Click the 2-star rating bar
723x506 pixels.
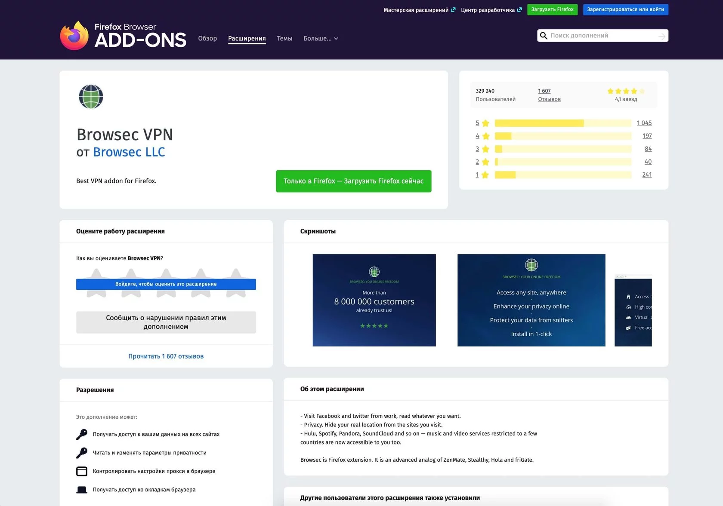[x=563, y=162]
